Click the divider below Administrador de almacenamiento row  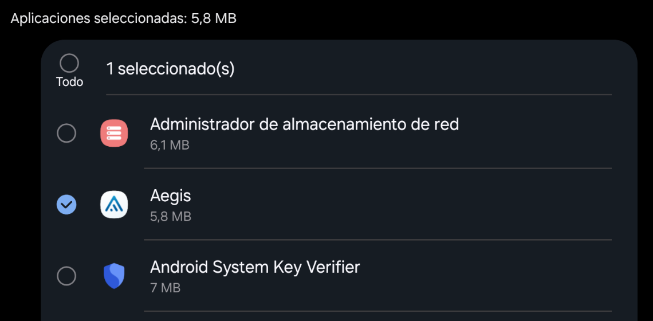pos(377,169)
